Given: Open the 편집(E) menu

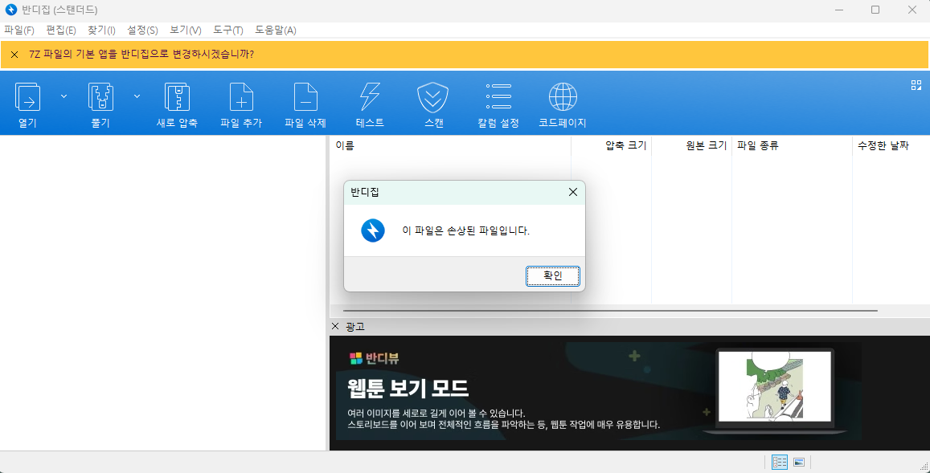Looking at the screenshot, I should (61, 31).
